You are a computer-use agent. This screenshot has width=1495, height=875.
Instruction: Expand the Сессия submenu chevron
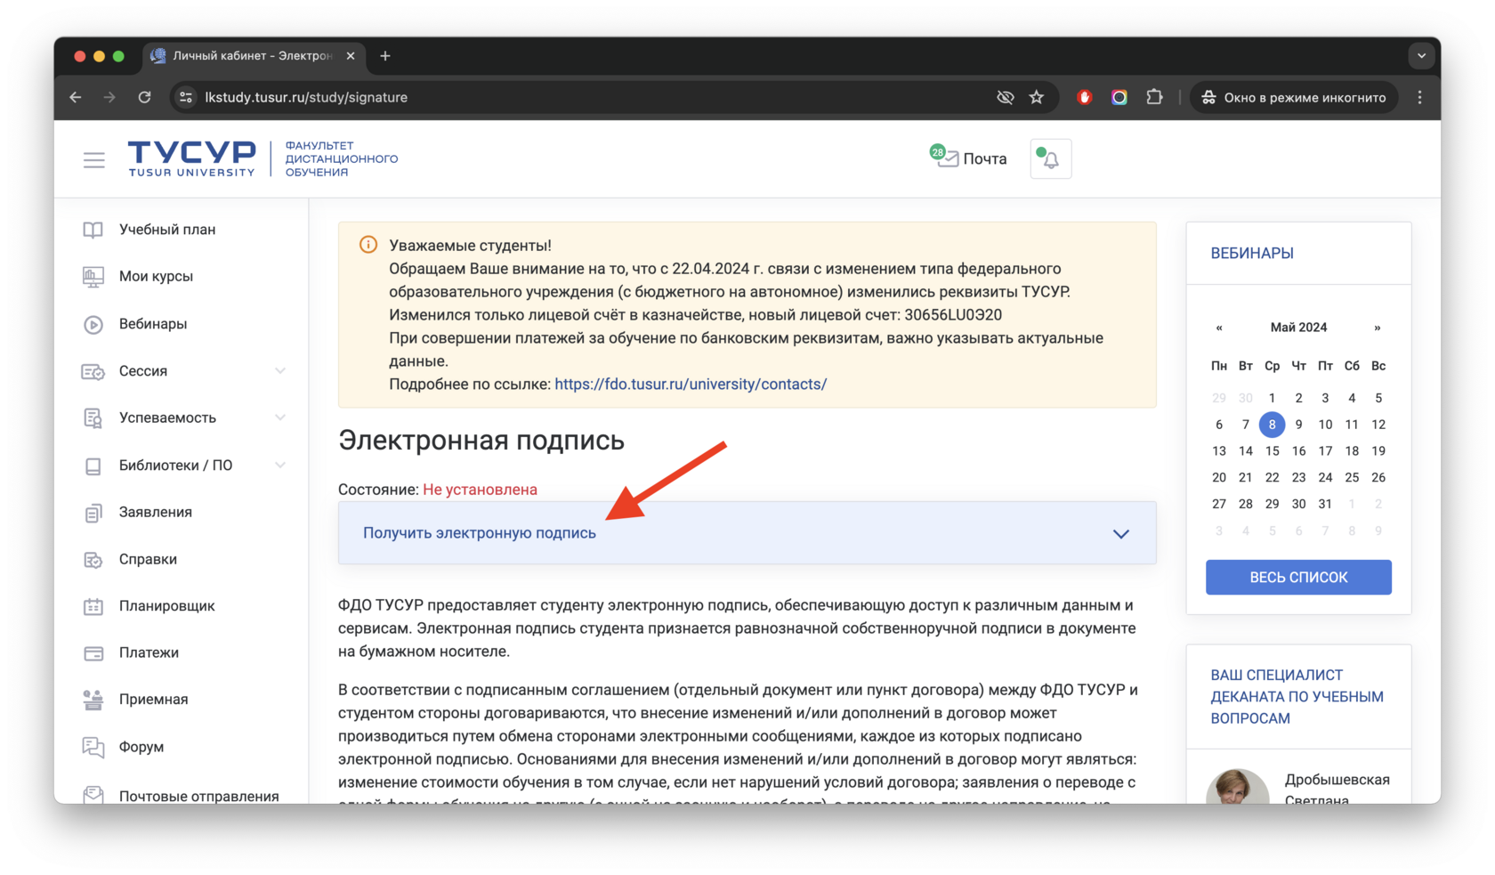point(280,371)
